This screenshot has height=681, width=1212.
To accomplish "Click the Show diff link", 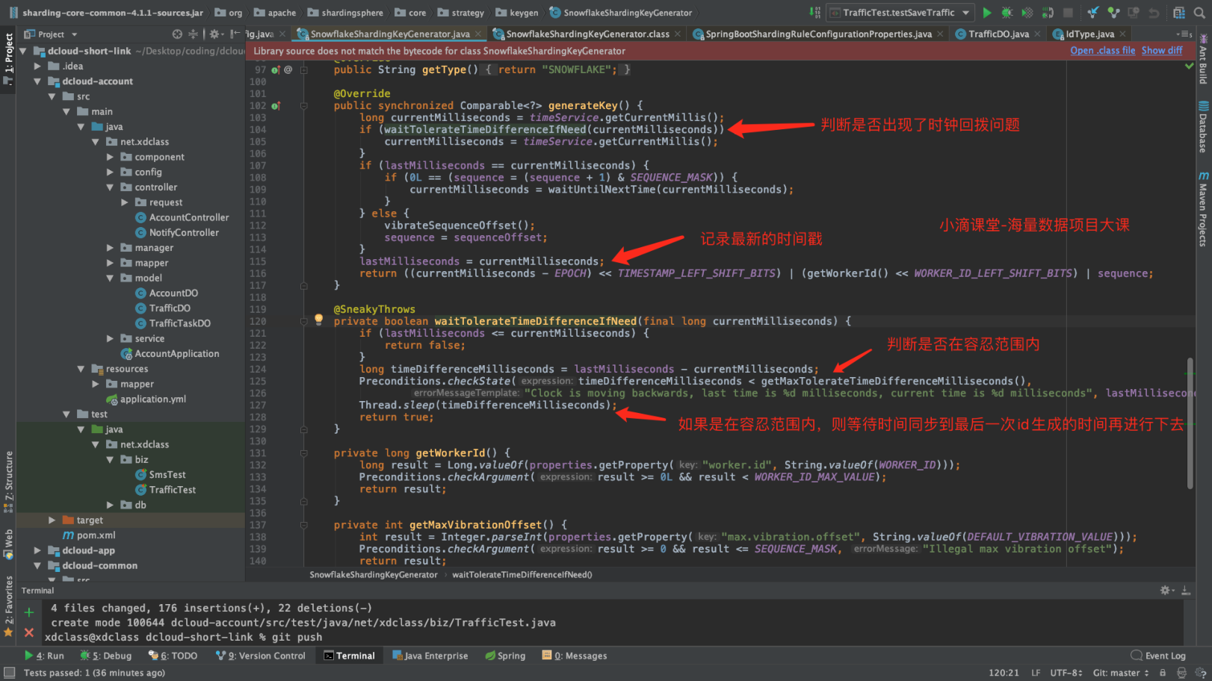I will 1162,51.
